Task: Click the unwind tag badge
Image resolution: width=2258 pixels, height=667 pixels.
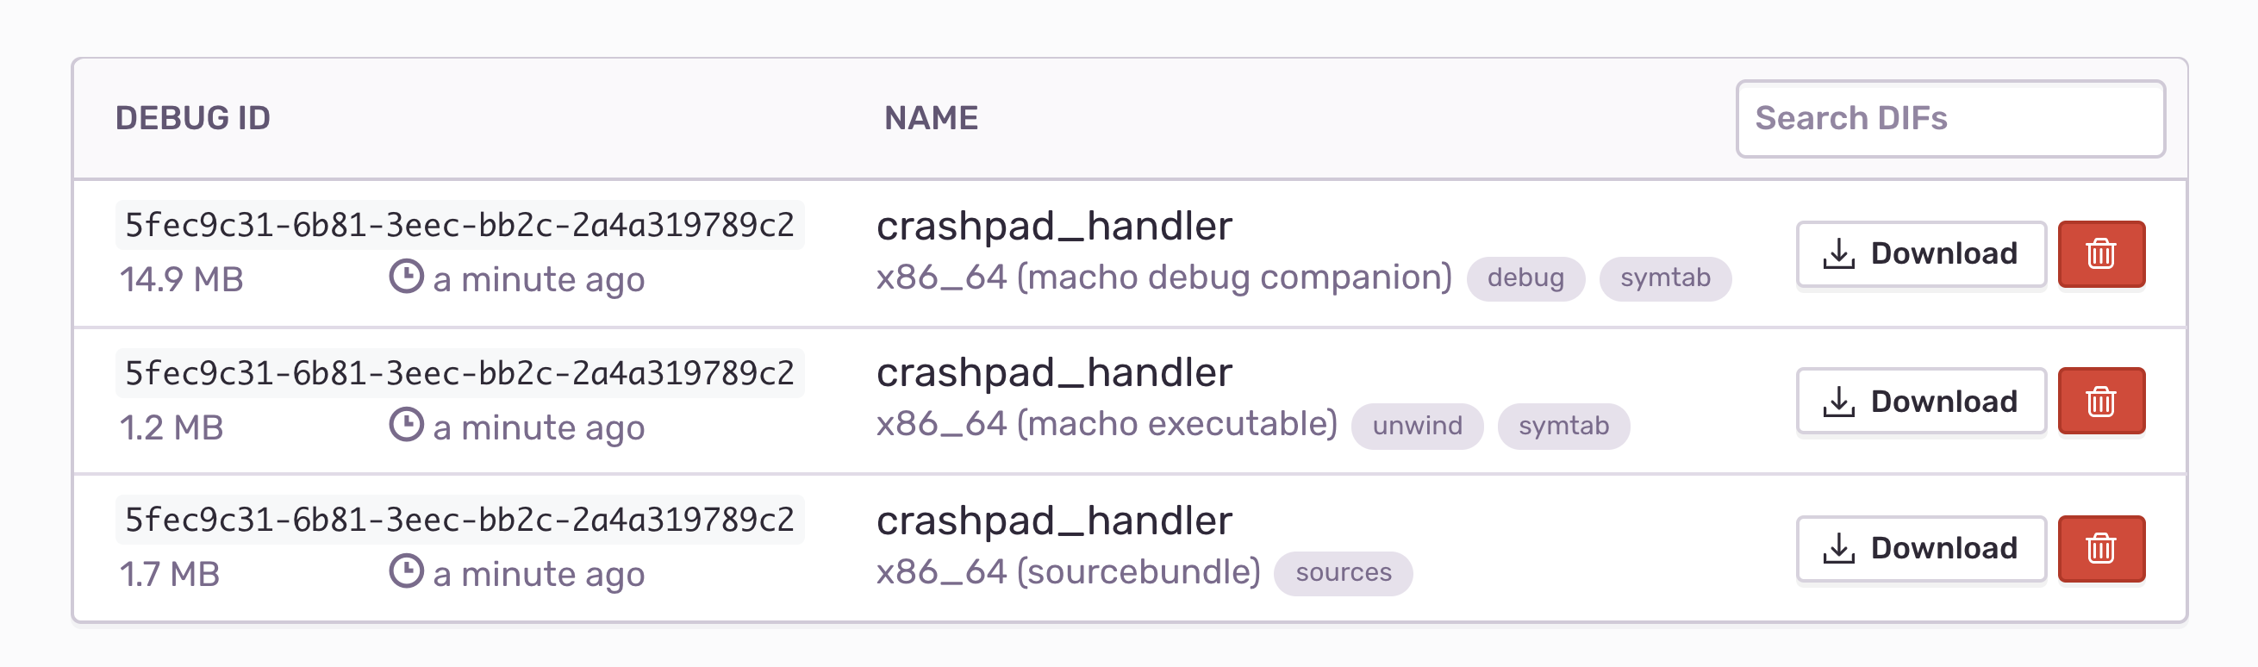Action: 1417,426
